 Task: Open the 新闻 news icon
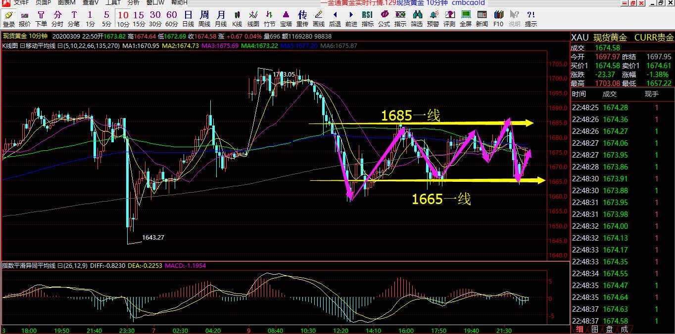[x=482, y=19]
